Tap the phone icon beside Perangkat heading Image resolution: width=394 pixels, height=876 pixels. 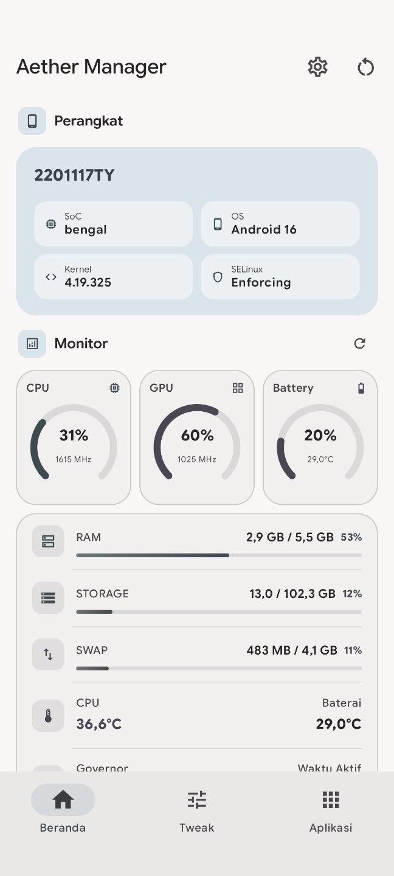point(32,120)
